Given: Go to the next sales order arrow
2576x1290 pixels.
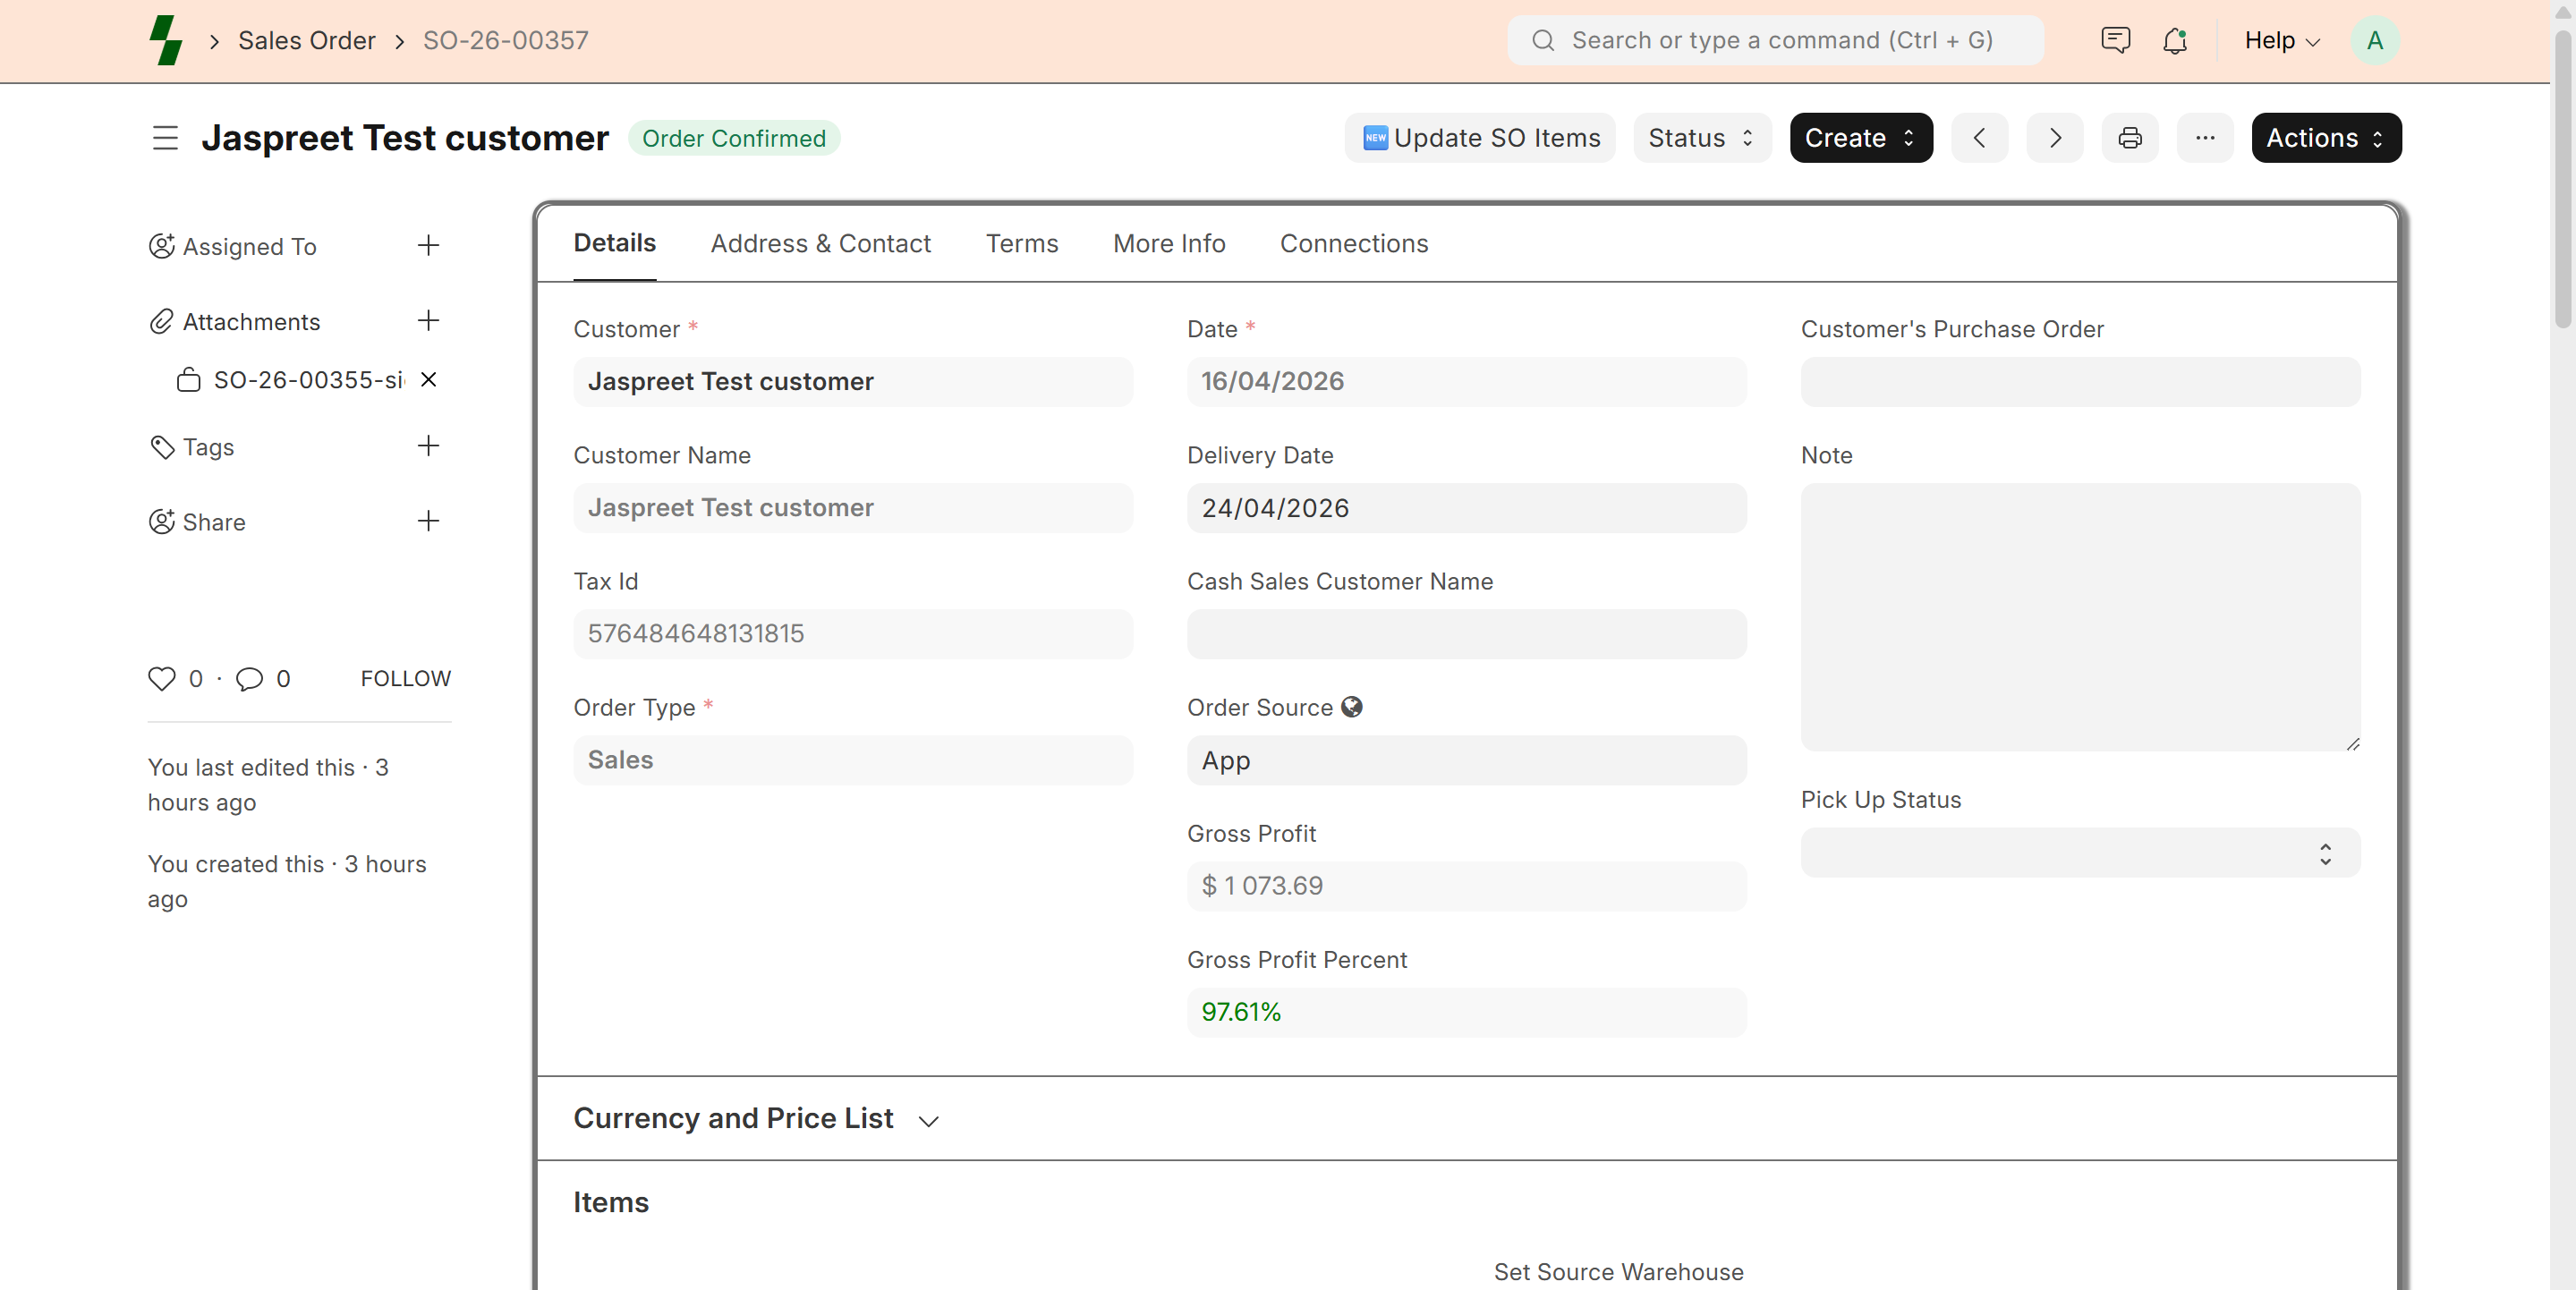Looking at the screenshot, I should pos(2054,138).
